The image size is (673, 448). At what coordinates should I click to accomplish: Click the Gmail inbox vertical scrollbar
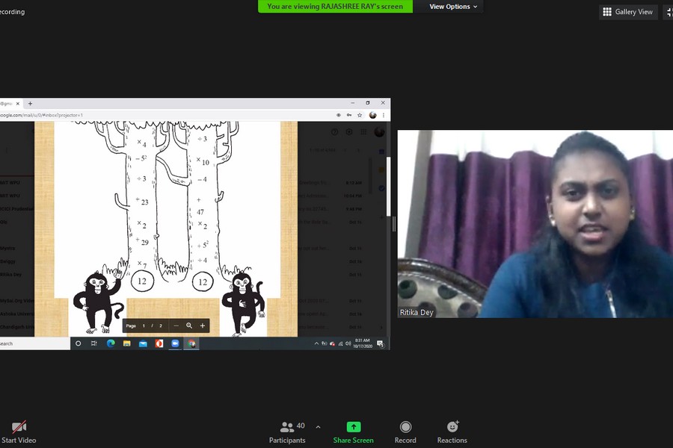point(387,187)
